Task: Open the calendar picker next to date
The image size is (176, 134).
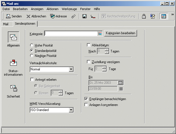Action: pos(120,83)
